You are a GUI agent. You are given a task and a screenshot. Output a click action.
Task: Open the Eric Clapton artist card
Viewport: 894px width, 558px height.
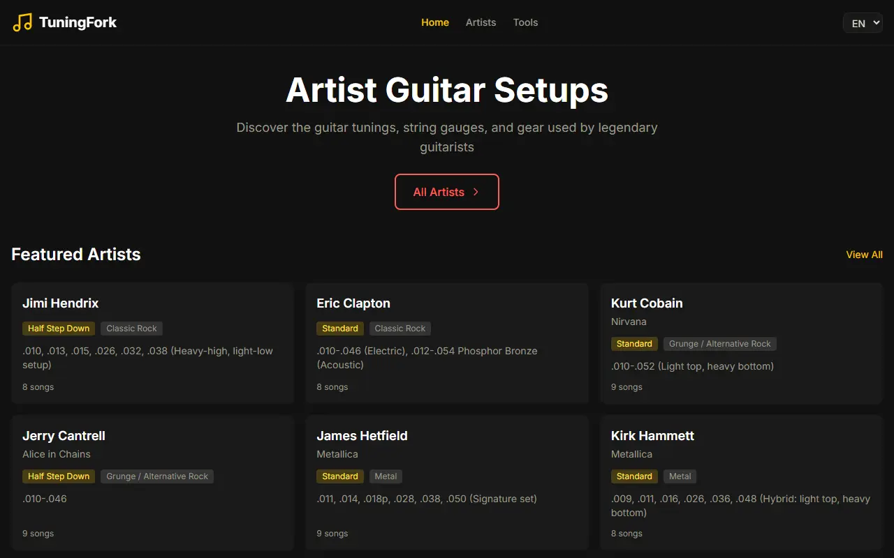pos(447,343)
